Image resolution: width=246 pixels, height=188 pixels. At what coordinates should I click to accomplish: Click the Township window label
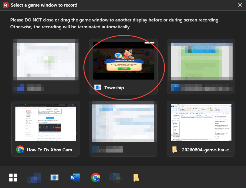[x=114, y=88]
